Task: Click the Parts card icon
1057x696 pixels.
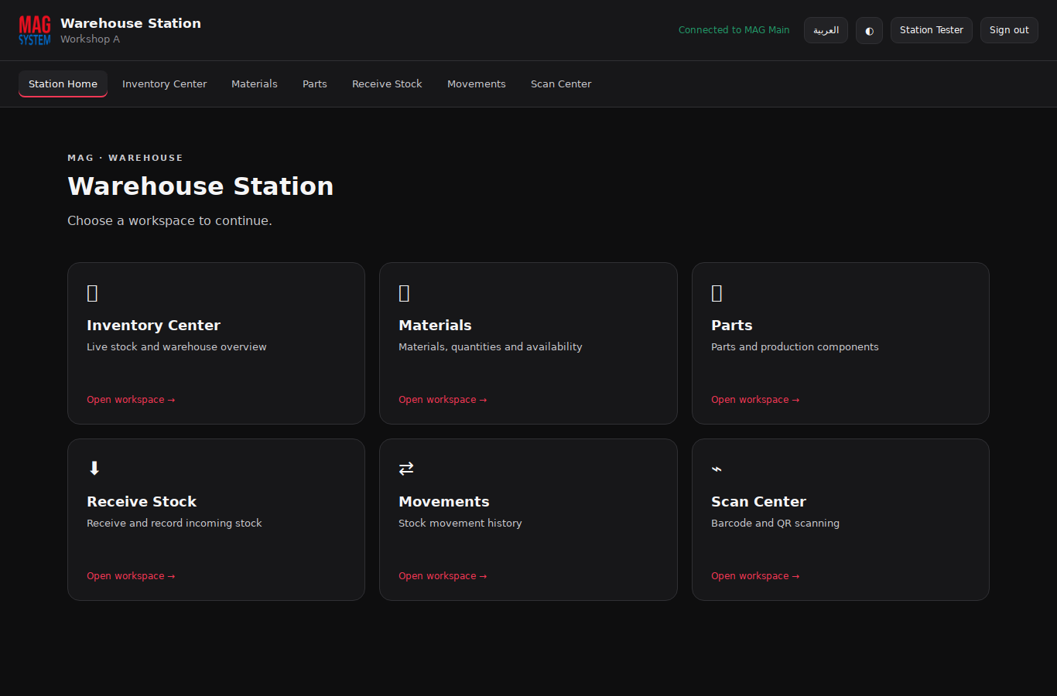Action: [717, 293]
